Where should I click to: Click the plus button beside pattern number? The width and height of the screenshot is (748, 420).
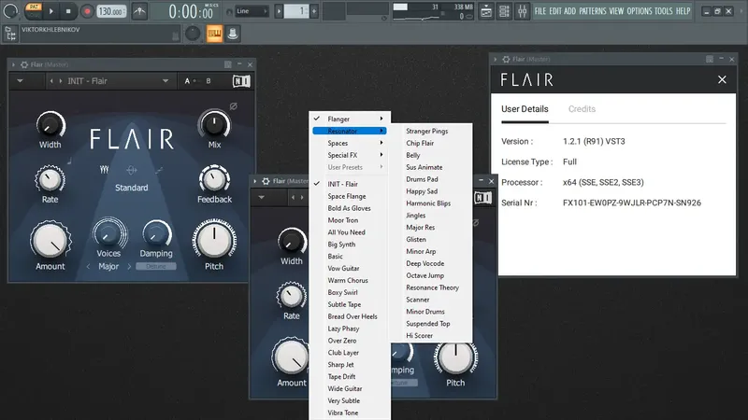[x=314, y=11]
